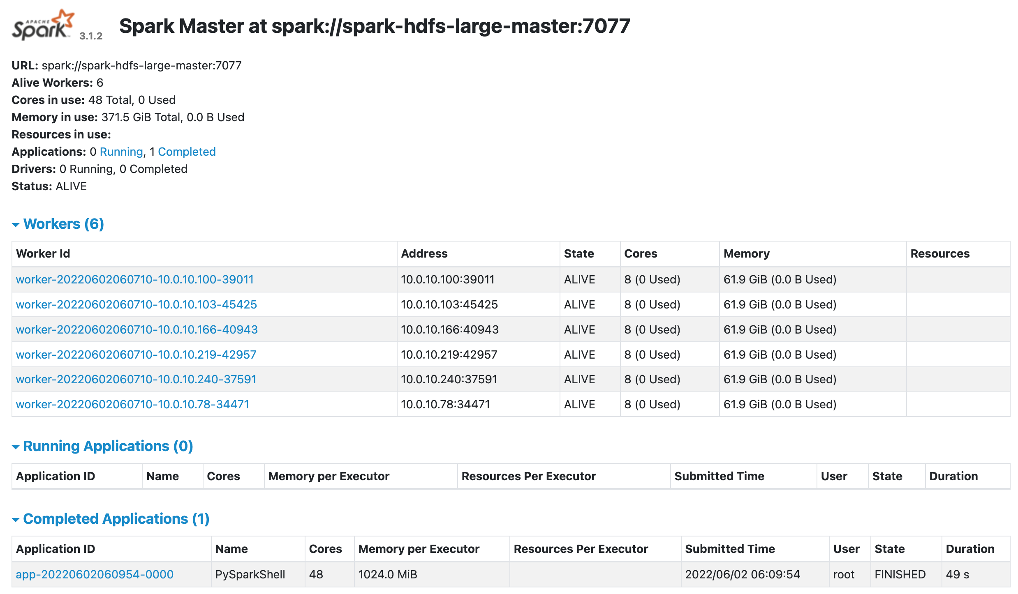This screenshot has width=1018, height=594.
Task: Click Completed Applications (1) heading
Action: tap(116, 519)
